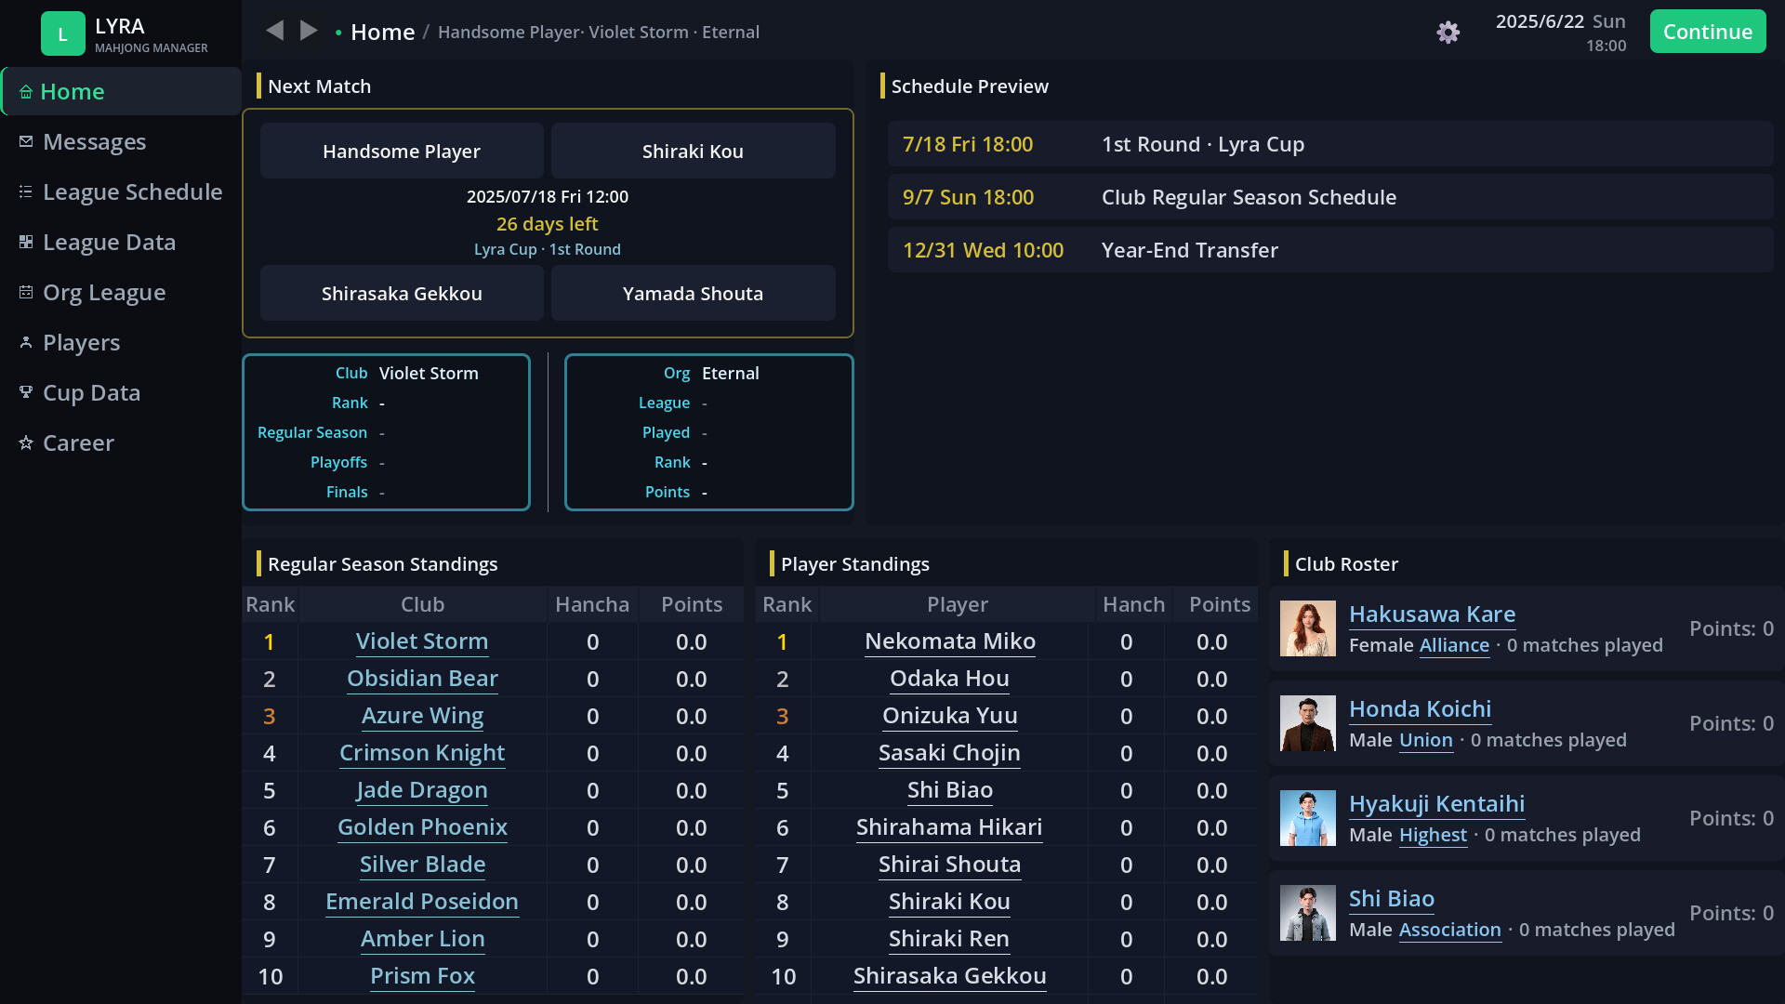Click the Messages envelope icon
Screen dimensions: 1785x1004
[26, 141]
